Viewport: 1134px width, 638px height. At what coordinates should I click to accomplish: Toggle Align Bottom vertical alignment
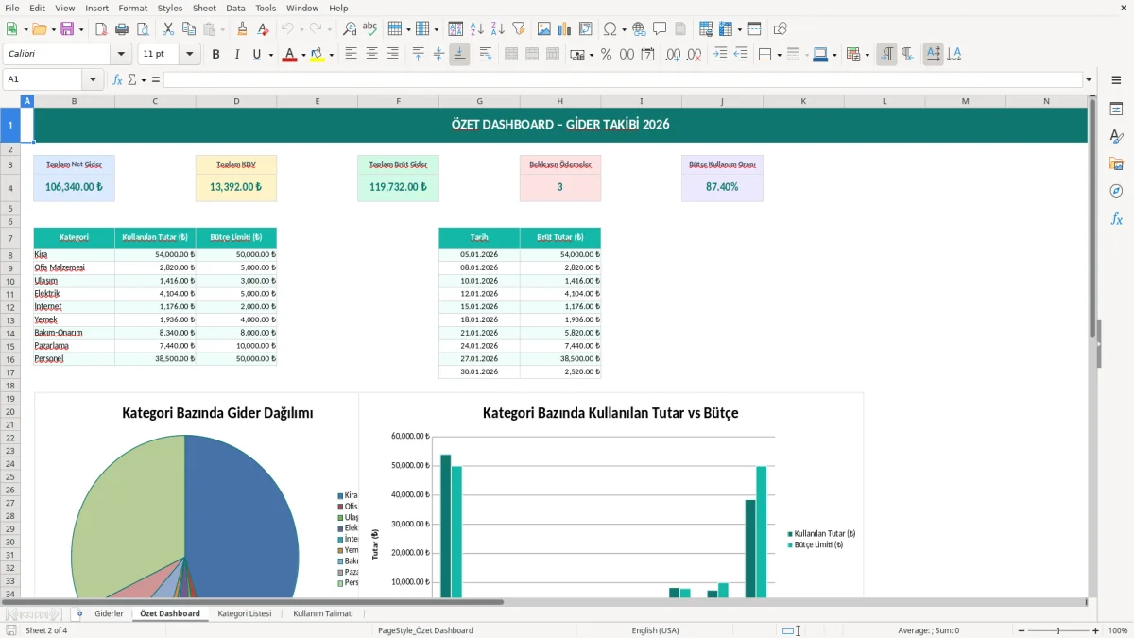point(459,55)
